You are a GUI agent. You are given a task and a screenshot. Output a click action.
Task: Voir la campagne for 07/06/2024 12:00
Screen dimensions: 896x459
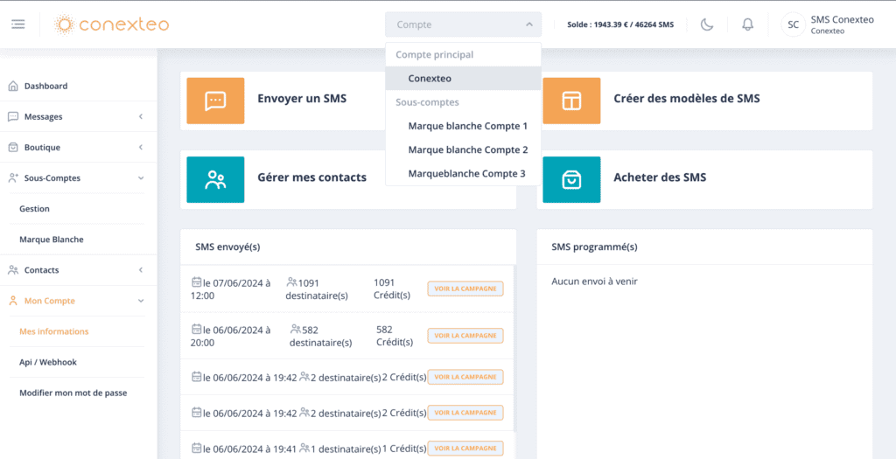click(465, 289)
